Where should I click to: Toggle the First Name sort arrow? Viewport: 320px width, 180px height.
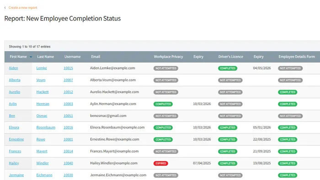coord(31,57)
